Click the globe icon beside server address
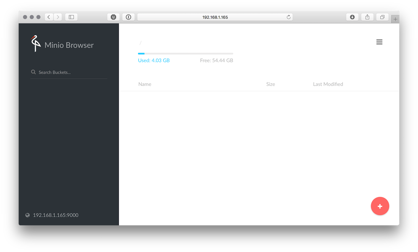 click(x=27, y=215)
